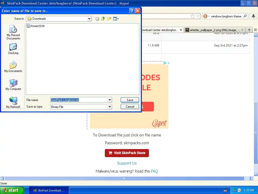The image size is (258, 194).
Task: Open the Support Us link
Action: (x=127, y=163)
